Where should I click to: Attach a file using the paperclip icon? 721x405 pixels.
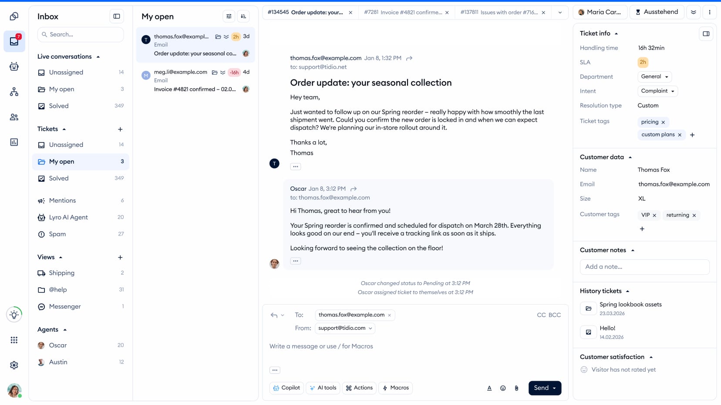tap(517, 388)
